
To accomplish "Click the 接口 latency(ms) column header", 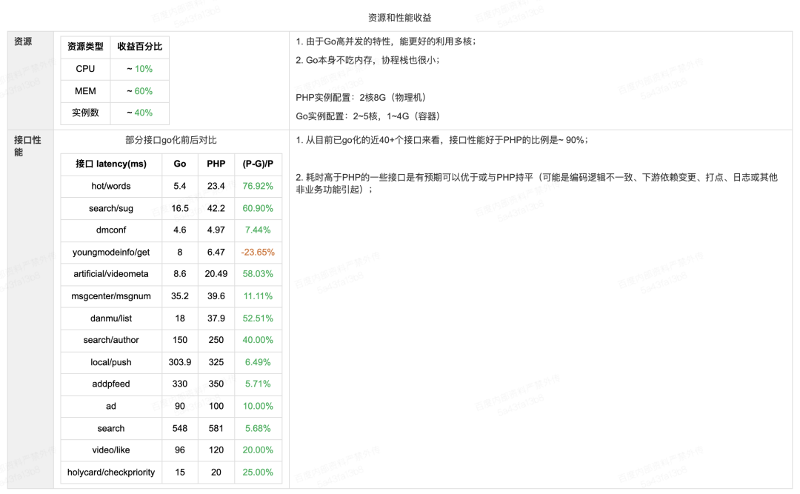I will pyautogui.click(x=110, y=164).
